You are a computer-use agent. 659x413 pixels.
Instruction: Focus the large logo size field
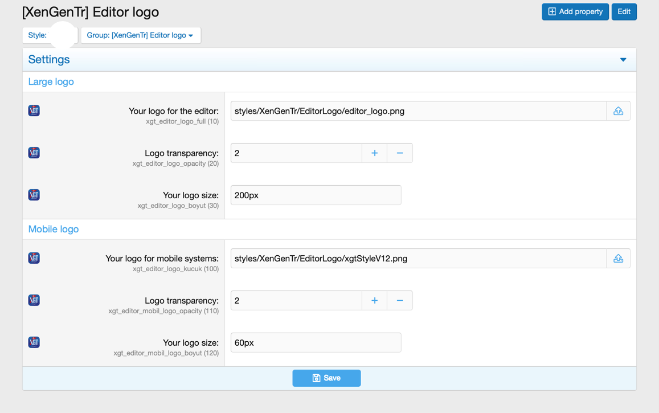(316, 195)
